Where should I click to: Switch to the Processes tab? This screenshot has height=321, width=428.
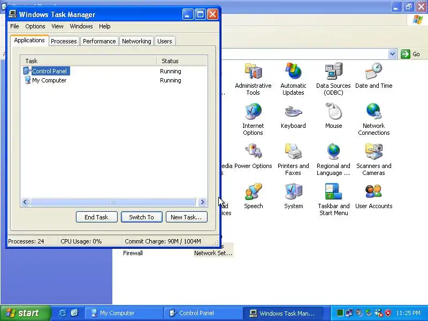pos(64,41)
